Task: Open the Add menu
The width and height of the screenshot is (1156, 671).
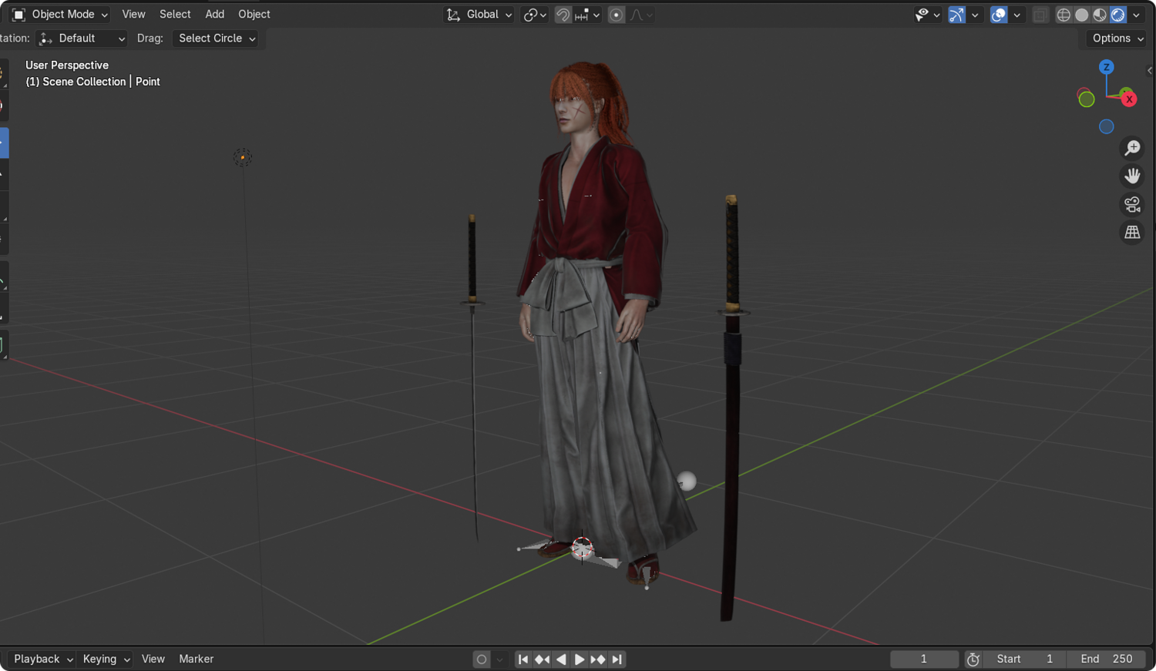Action: click(x=215, y=15)
